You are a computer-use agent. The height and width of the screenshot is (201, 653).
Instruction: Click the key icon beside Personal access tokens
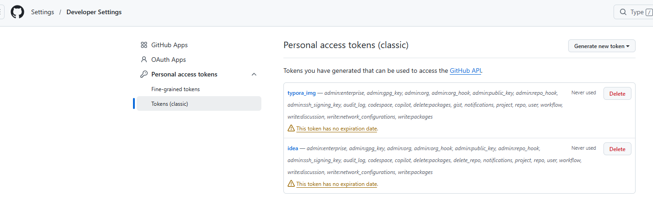[x=144, y=74]
